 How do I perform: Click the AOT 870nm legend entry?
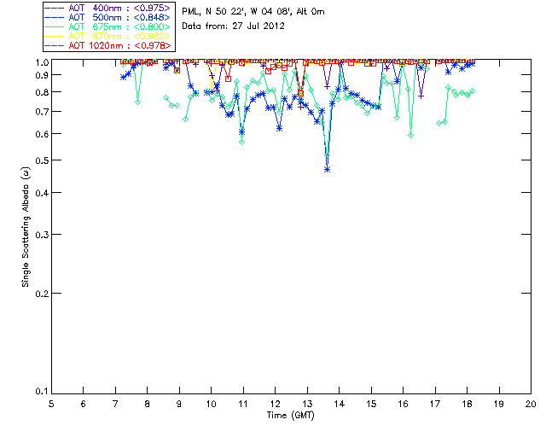point(108,36)
